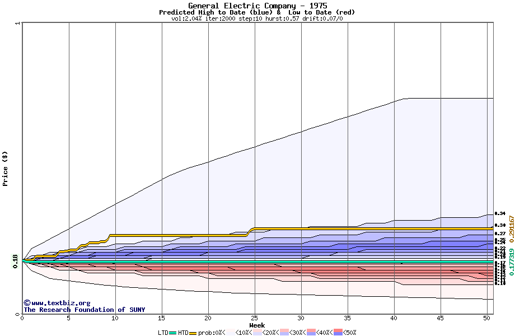Click the week 50 x-axis tick label
The width and height of the screenshot is (515, 336).
tap(487, 318)
